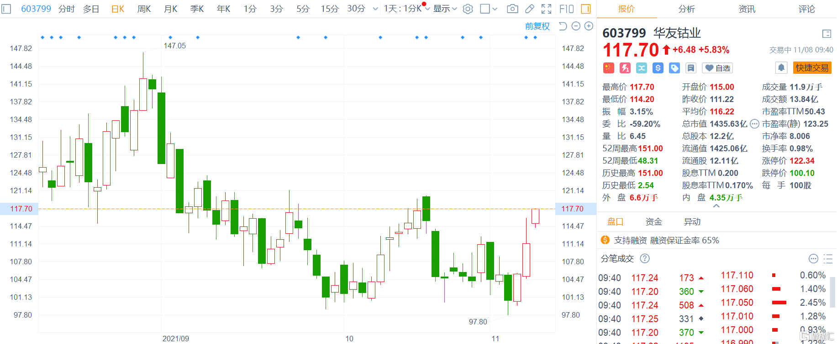The width and height of the screenshot is (837, 344).
Task: Toggle the orange right sidebar panel icon
Action: coord(586,9)
